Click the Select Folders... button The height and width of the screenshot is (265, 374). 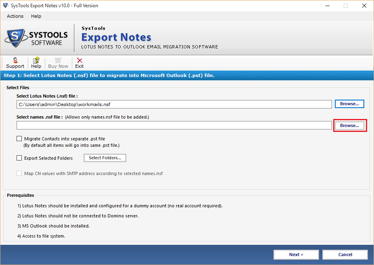[x=105, y=158]
